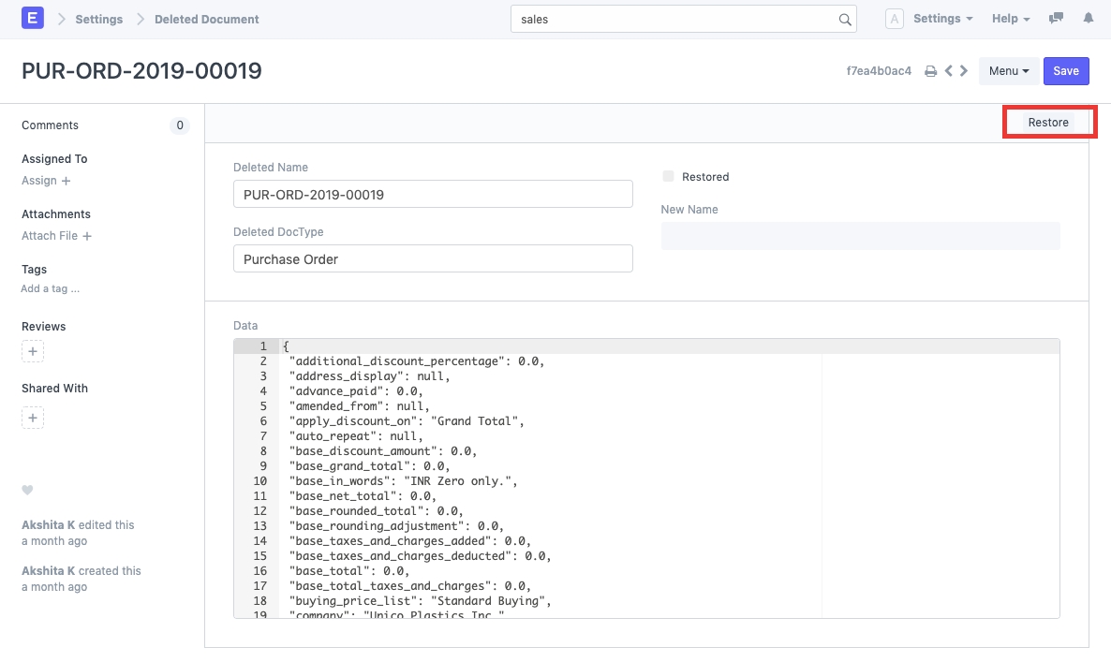The height and width of the screenshot is (662, 1111).
Task: Click the Save button
Action: click(1066, 71)
